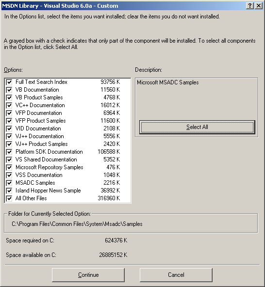Click the 'Options:' label

click(x=13, y=70)
